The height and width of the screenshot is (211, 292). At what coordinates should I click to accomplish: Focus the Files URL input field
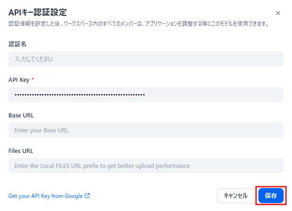pyautogui.click(x=146, y=166)
